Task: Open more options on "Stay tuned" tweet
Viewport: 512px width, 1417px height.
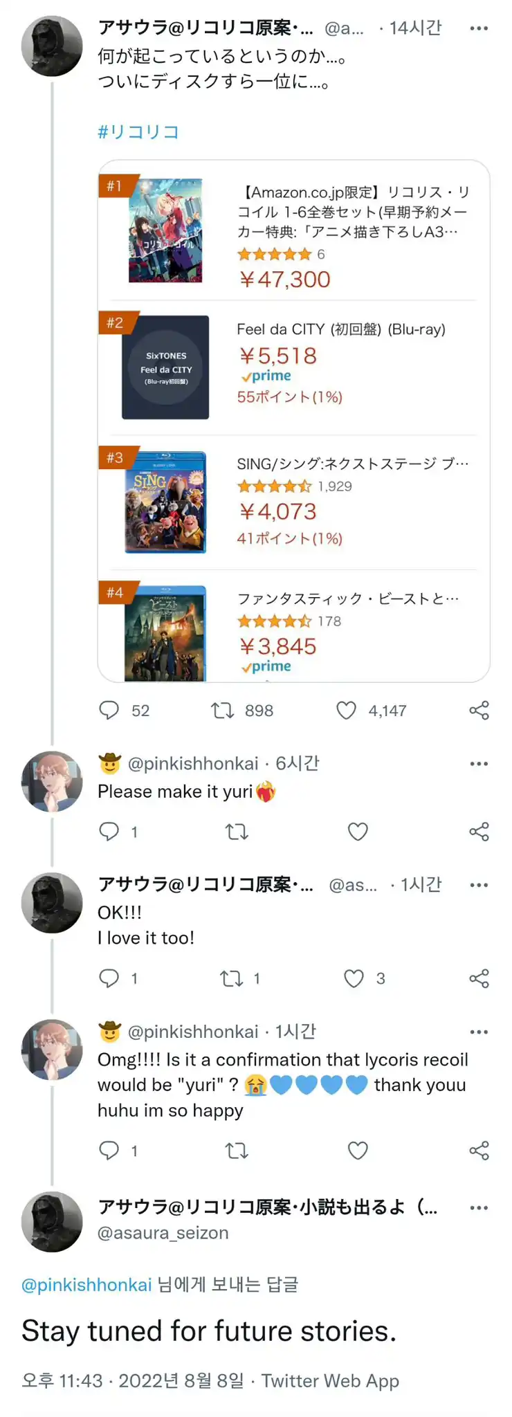Action: [479, 1208]
